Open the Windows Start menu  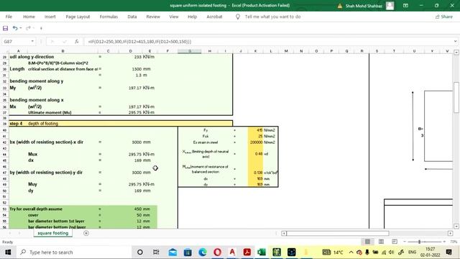tap(8, 253)
